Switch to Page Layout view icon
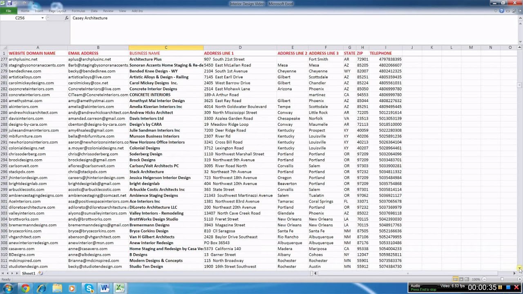Viewport: 523px width, 294px height. point(461,279)
